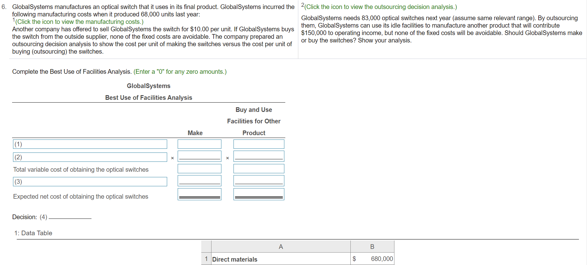This screenshot has height=265, width=587.
Task: Select the 'Direct materials' cell
Action: (x=281, y=259)
